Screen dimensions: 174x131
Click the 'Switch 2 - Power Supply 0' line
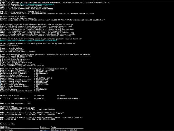pyautogui.click(x=32, y=113)
